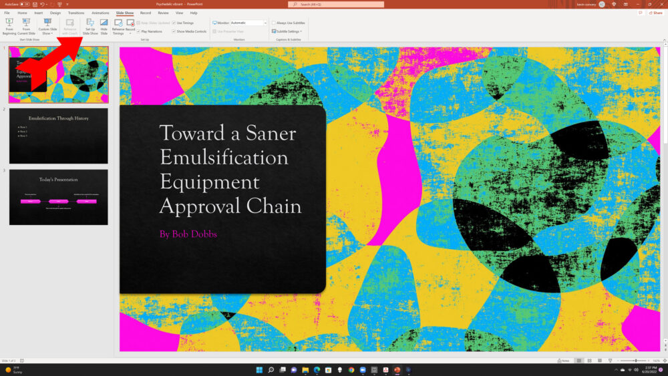Switch to the Transitions tab
Viewport: 668px width, 376px height.
tap(76, 13)
